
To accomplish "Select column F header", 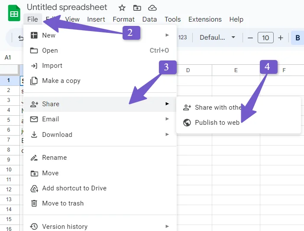I will pos(284,70).
